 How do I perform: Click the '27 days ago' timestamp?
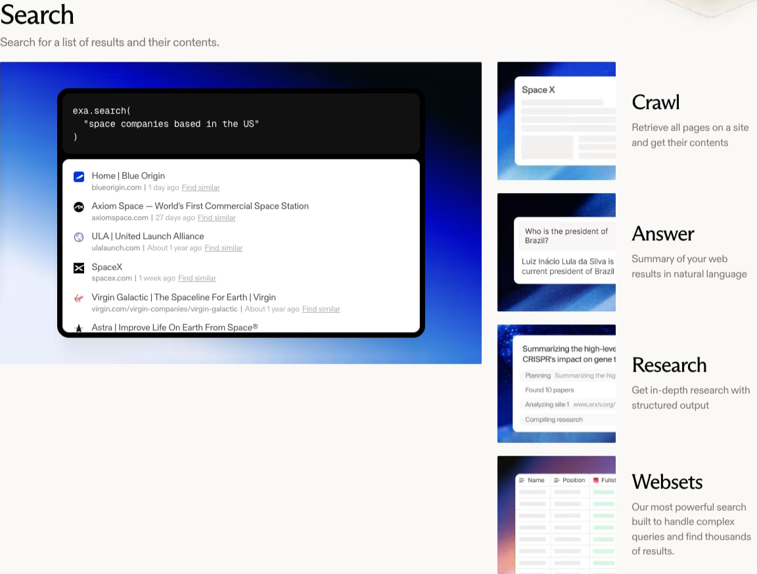[x=175, y=217]
